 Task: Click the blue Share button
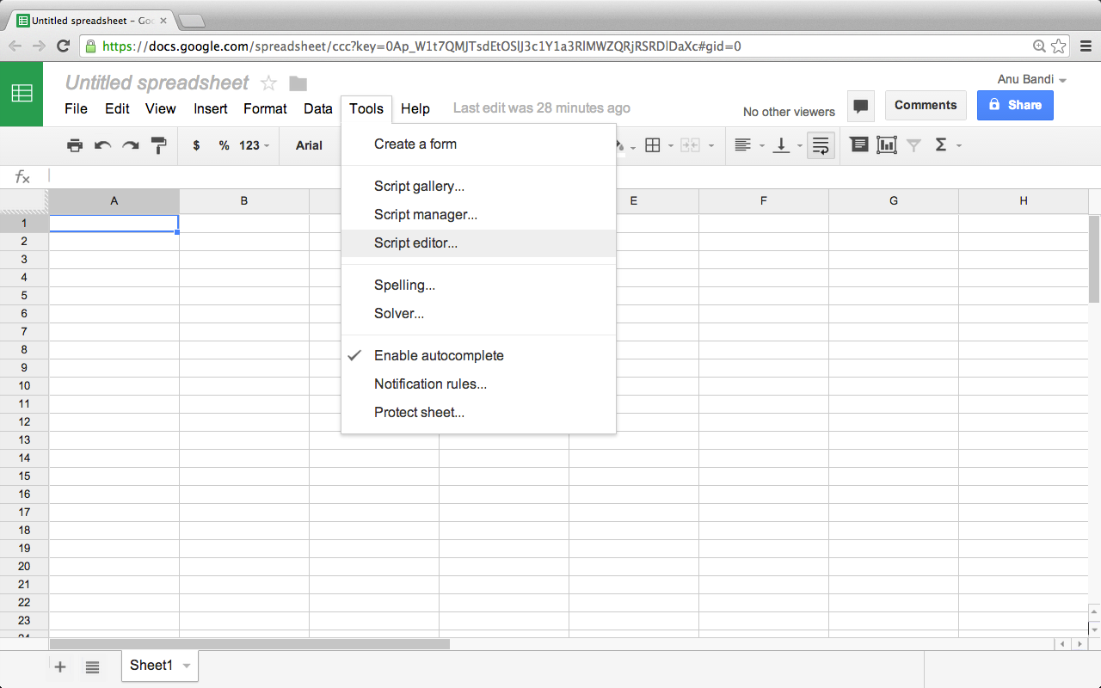tap(1014, 105)
